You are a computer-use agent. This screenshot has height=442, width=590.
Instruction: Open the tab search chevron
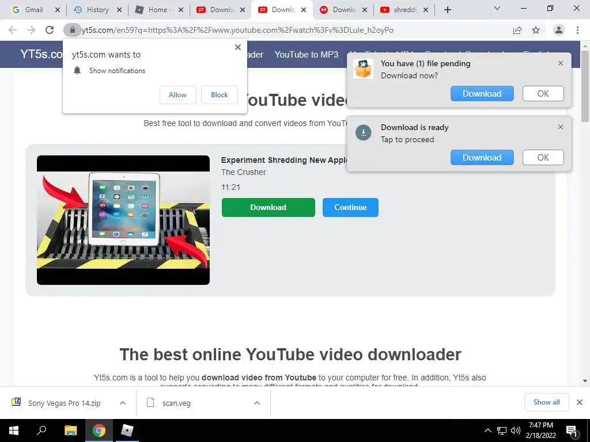click(497, 8)
